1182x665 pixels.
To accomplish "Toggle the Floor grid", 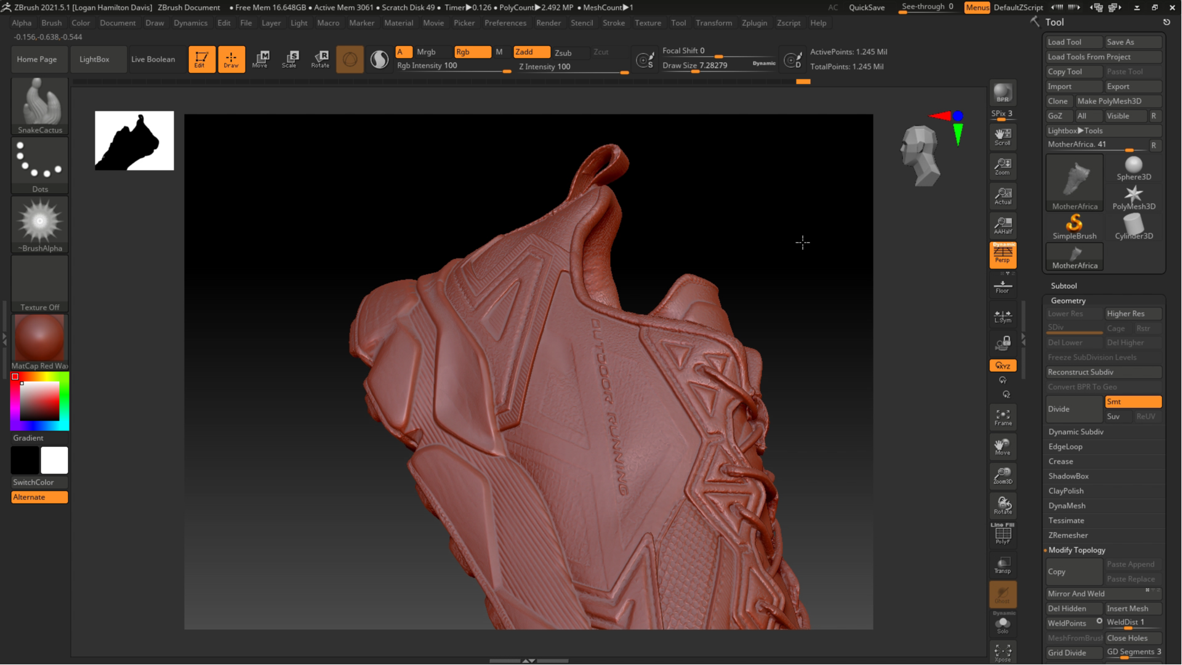I will pos(1002,286).
